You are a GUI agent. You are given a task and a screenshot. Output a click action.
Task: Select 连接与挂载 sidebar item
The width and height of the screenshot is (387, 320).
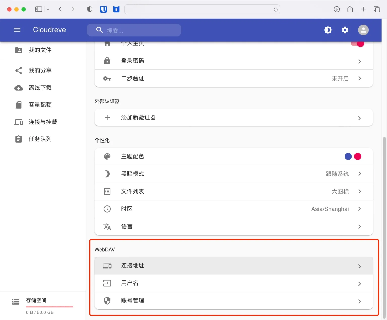coord(43,122)
